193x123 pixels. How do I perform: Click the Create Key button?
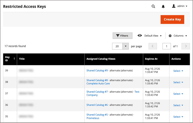point(172,19)
